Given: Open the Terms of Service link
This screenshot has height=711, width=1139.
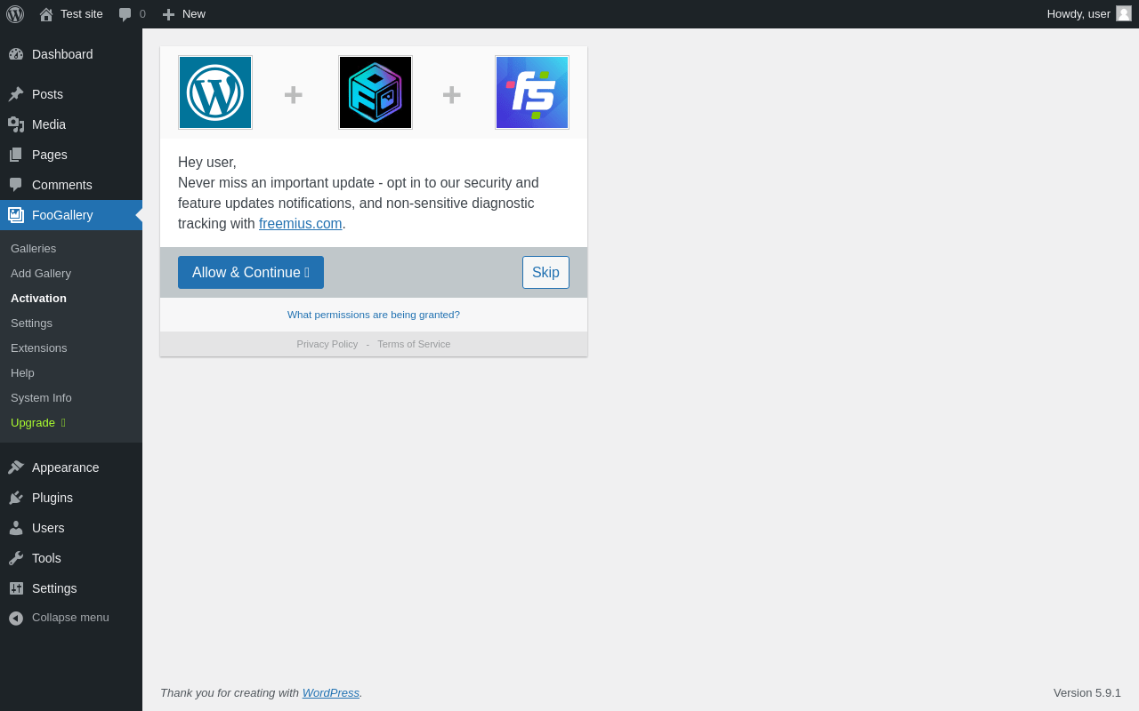Looking at the screenshot, I should (x=414, y=344).
